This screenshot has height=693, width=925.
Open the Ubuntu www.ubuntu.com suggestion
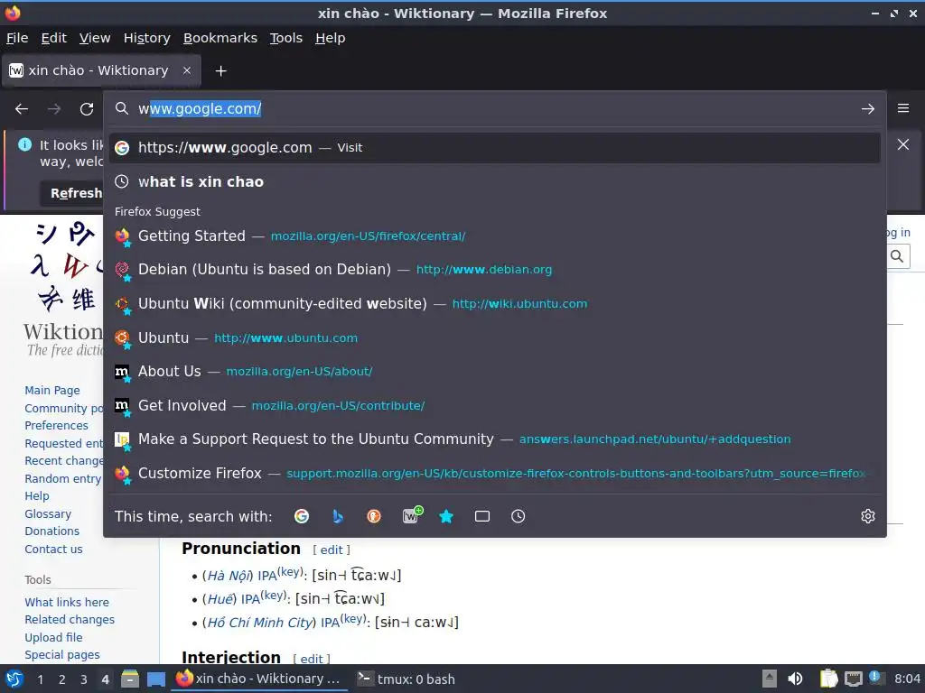point(494,338)
